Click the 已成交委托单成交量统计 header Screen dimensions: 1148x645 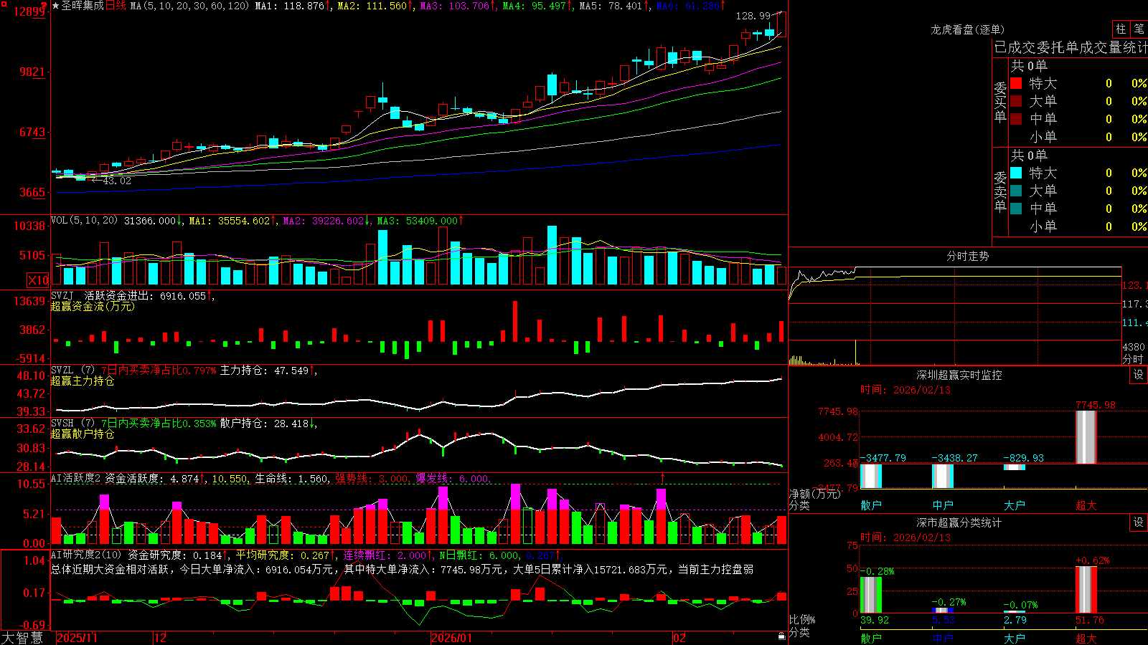pos(1071,47)
